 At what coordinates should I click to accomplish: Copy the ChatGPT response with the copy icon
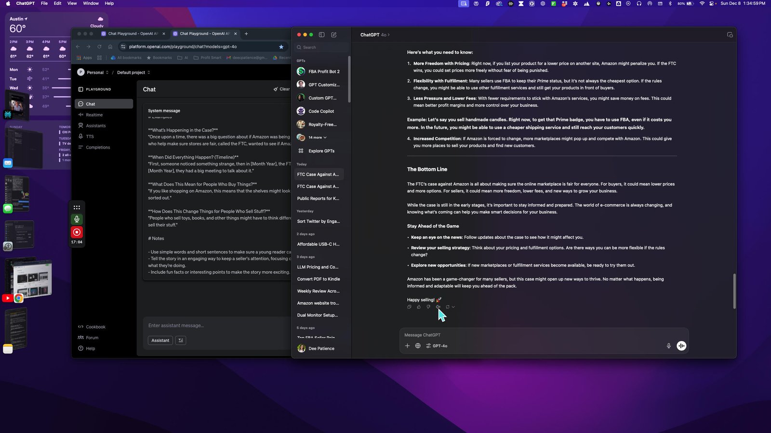[409, 307]
